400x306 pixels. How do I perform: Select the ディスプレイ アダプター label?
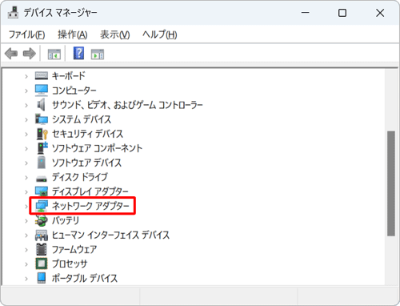[x=90, y=191]
